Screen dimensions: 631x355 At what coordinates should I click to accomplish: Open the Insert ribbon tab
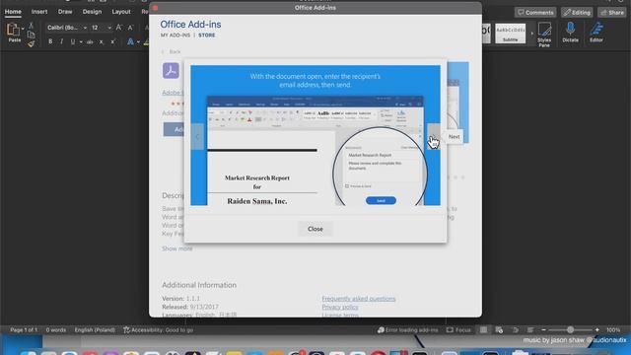[39, 12]
